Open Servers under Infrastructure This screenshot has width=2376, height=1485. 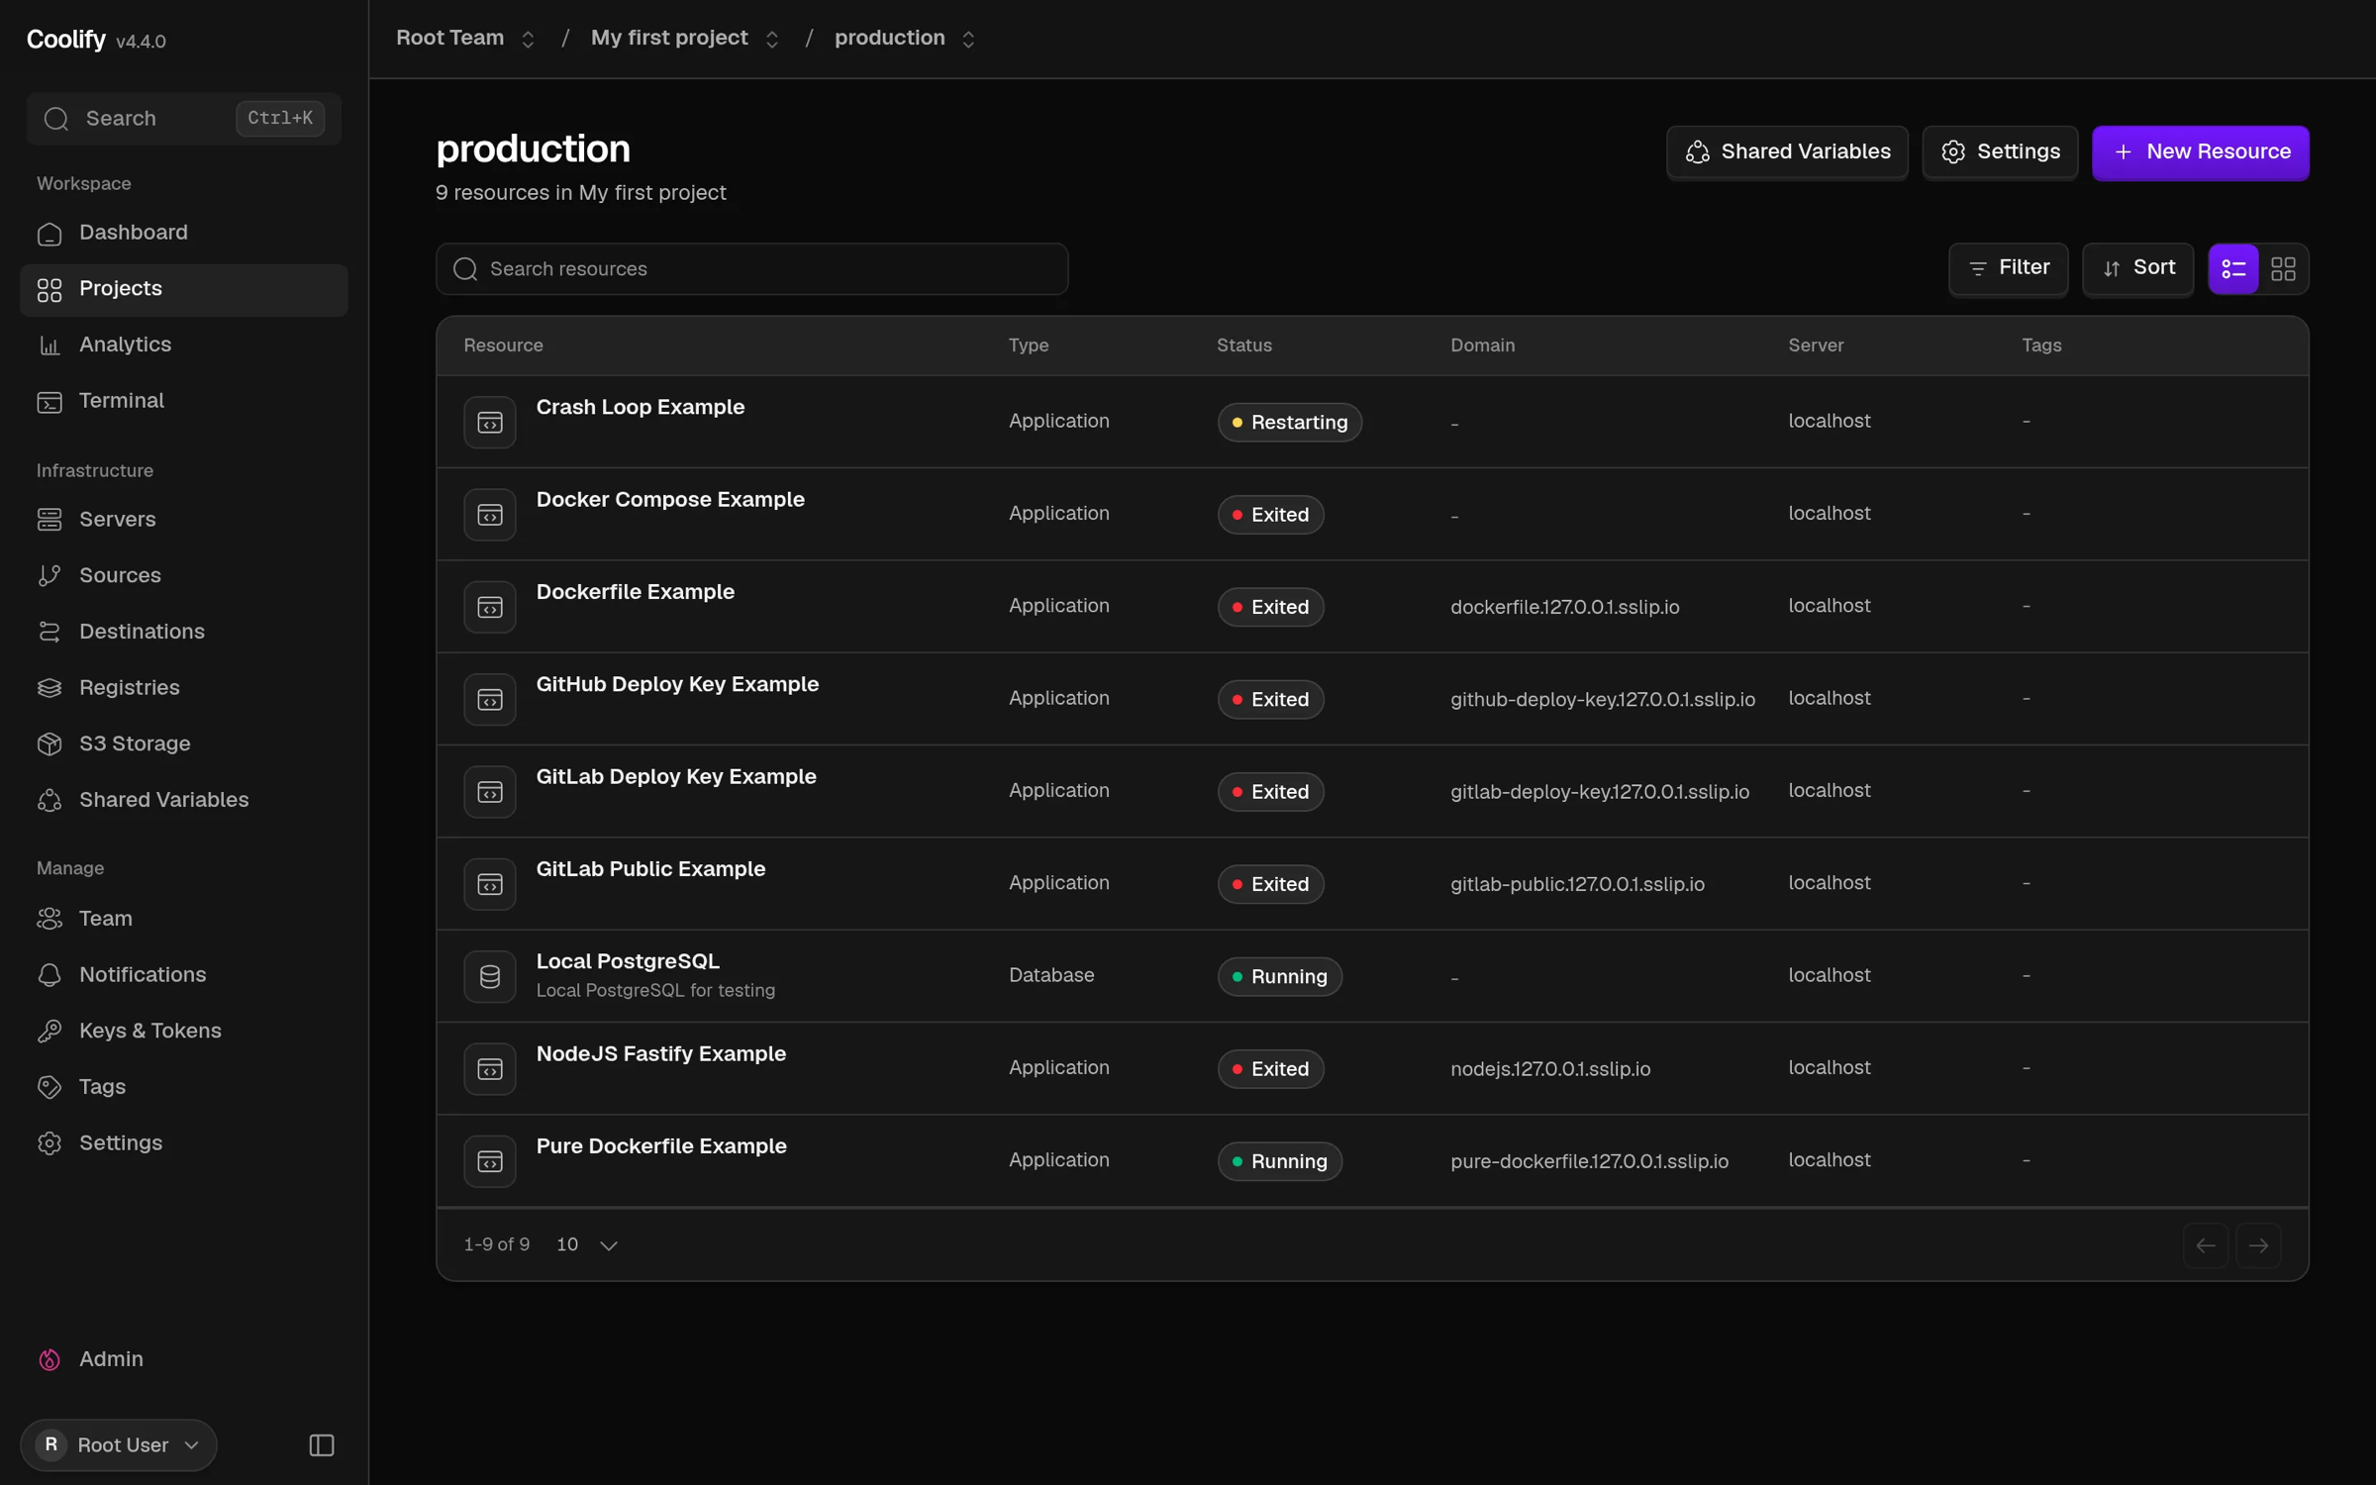pyautogui.click(x=183, y=520)
